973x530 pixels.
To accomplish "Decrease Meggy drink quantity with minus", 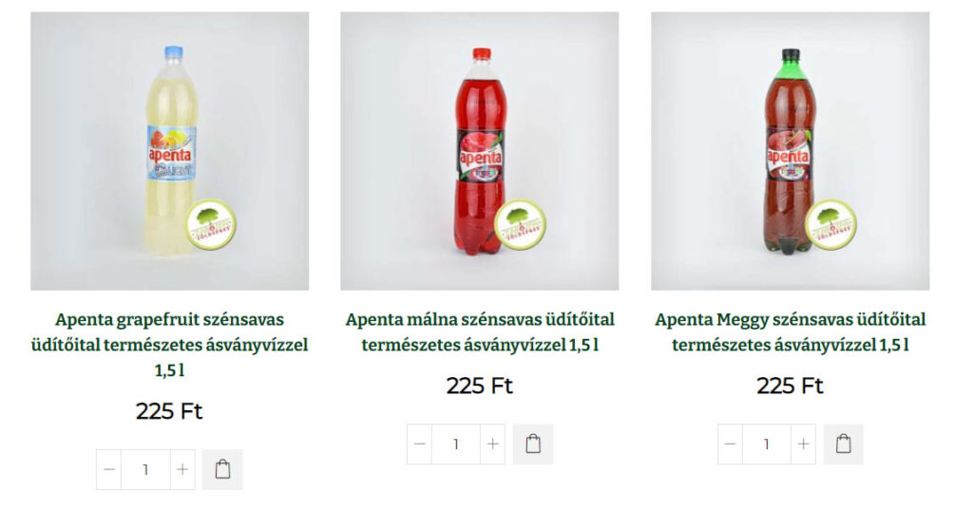I will point(731,445).
